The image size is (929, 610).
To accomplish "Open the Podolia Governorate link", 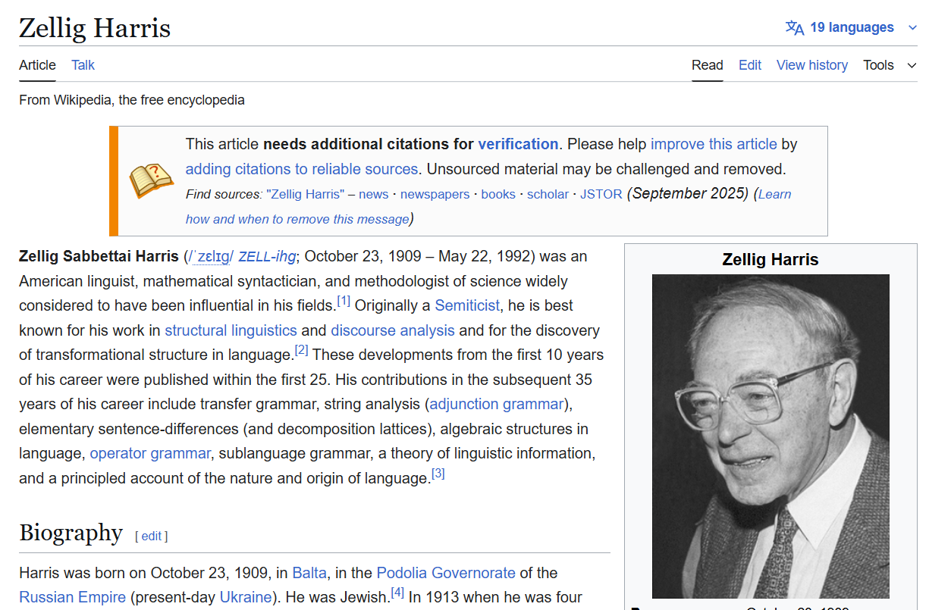I will 445,573.
